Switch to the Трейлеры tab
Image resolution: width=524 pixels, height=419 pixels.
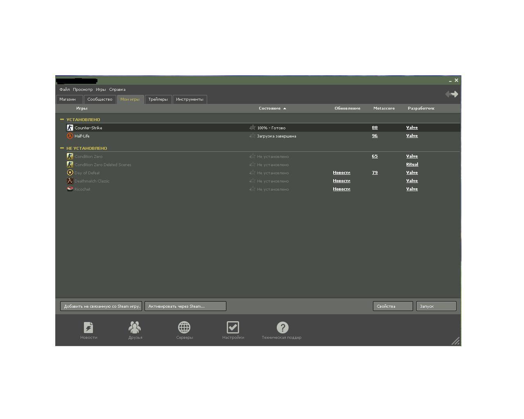(x=158, y=99)
